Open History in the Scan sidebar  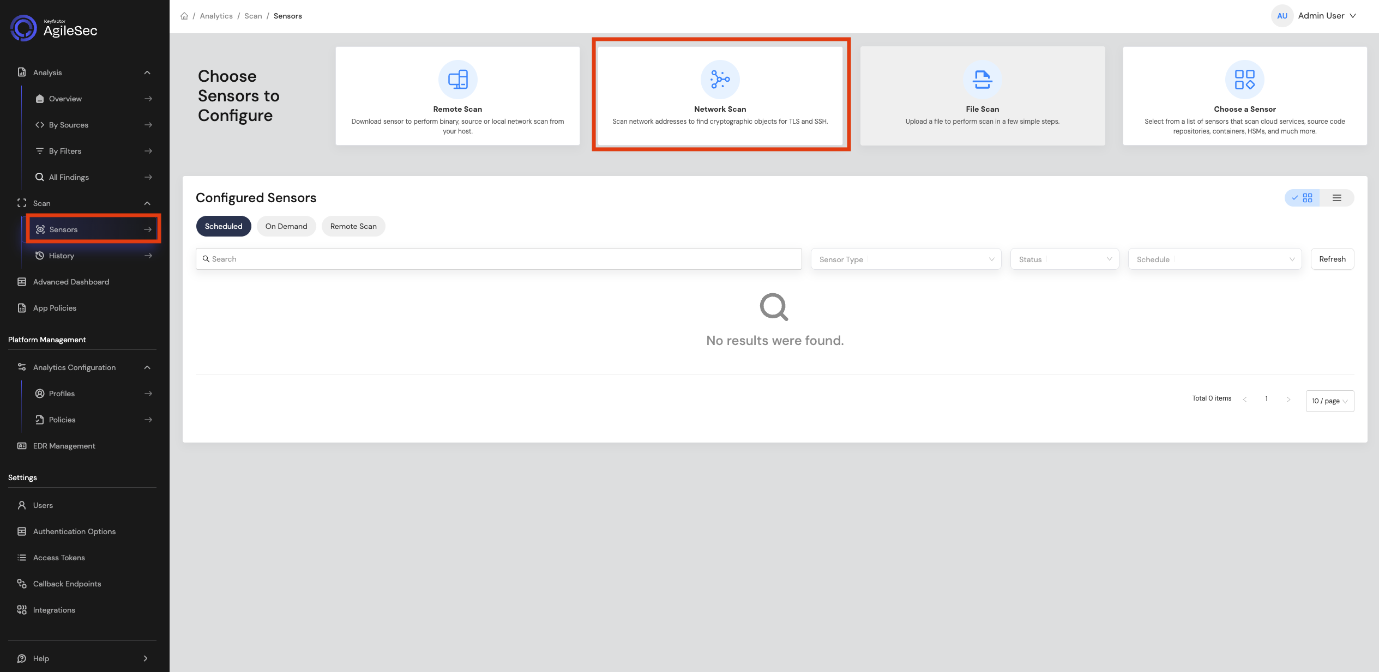[93, 256]
